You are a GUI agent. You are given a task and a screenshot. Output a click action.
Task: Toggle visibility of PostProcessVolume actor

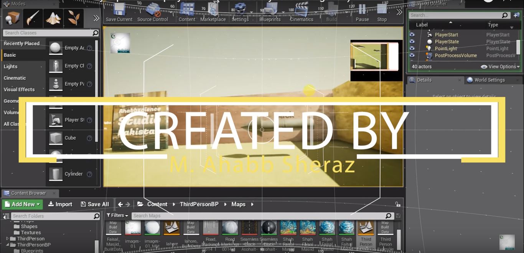pyautogui.click(x=412, y=56)
